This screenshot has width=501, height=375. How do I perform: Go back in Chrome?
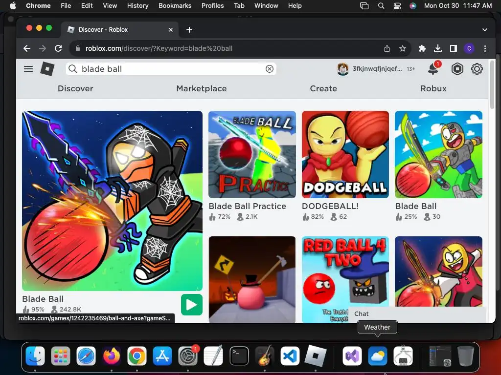coord(27,48)
